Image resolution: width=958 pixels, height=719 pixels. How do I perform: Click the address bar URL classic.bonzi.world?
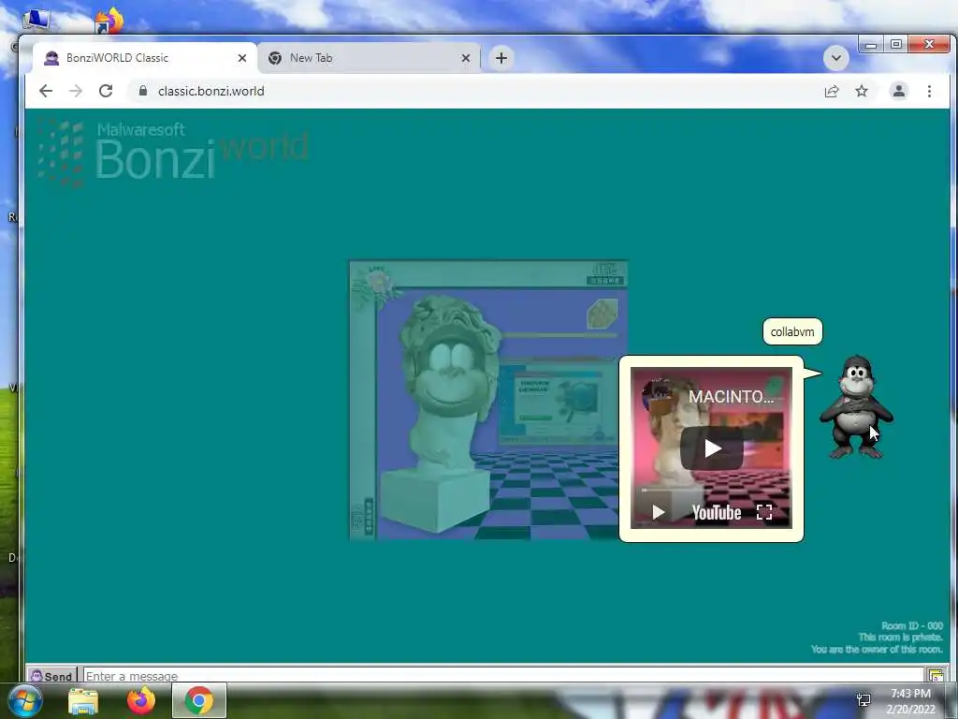(210, 91)
